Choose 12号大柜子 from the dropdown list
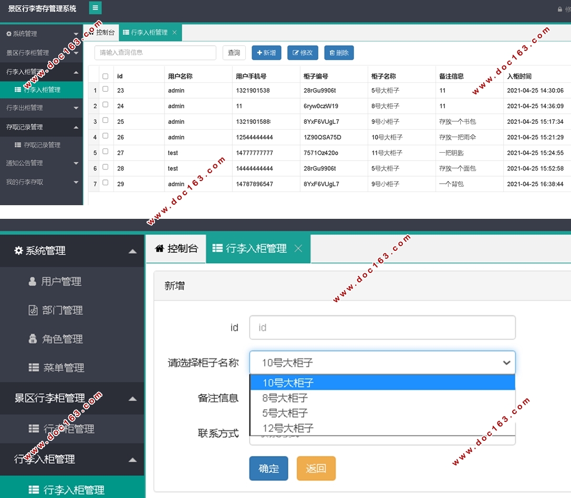Image resolution: width=571 pixels, height=498 pixels. pyautogui.click(x=382, y=428)
